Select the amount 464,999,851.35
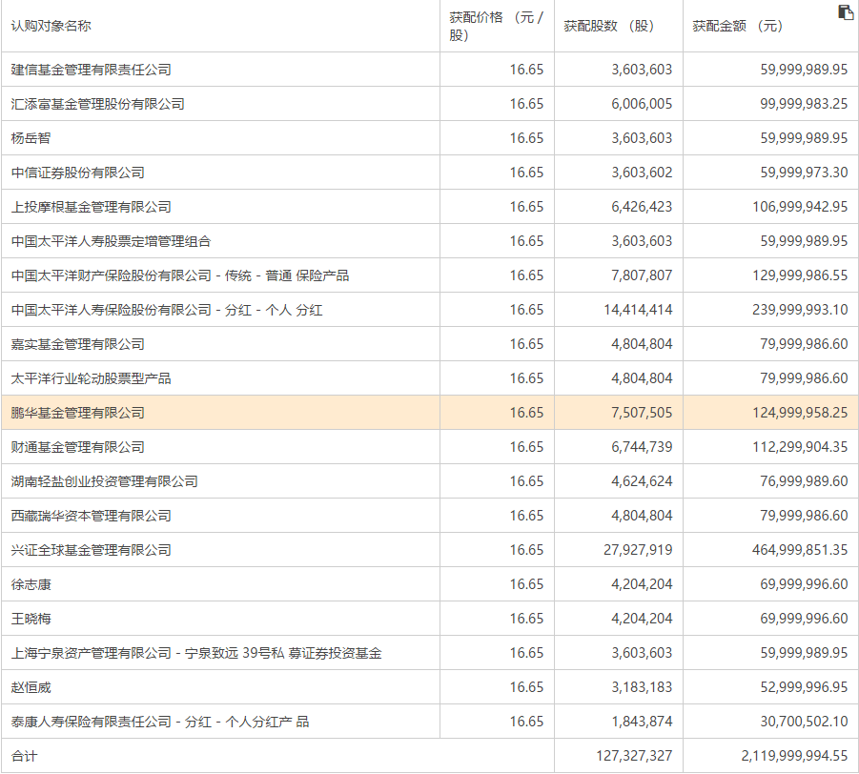 800,550
